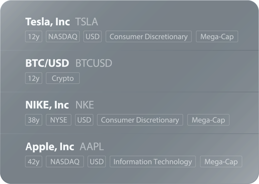This screenshot has height=184, width=259.
Task: Select NIKE's Mega-Cap tag
Action: pos(208,120)
